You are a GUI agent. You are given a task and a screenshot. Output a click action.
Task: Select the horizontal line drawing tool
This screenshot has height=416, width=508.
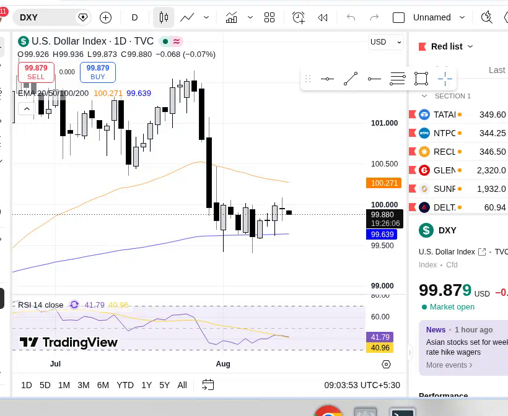(327, 79)
